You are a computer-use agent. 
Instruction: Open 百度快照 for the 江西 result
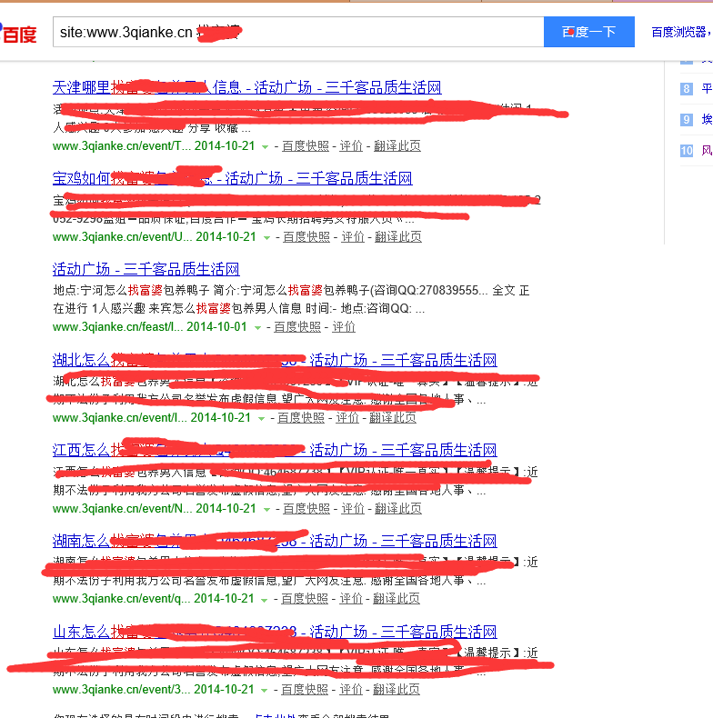pos(306,508)
